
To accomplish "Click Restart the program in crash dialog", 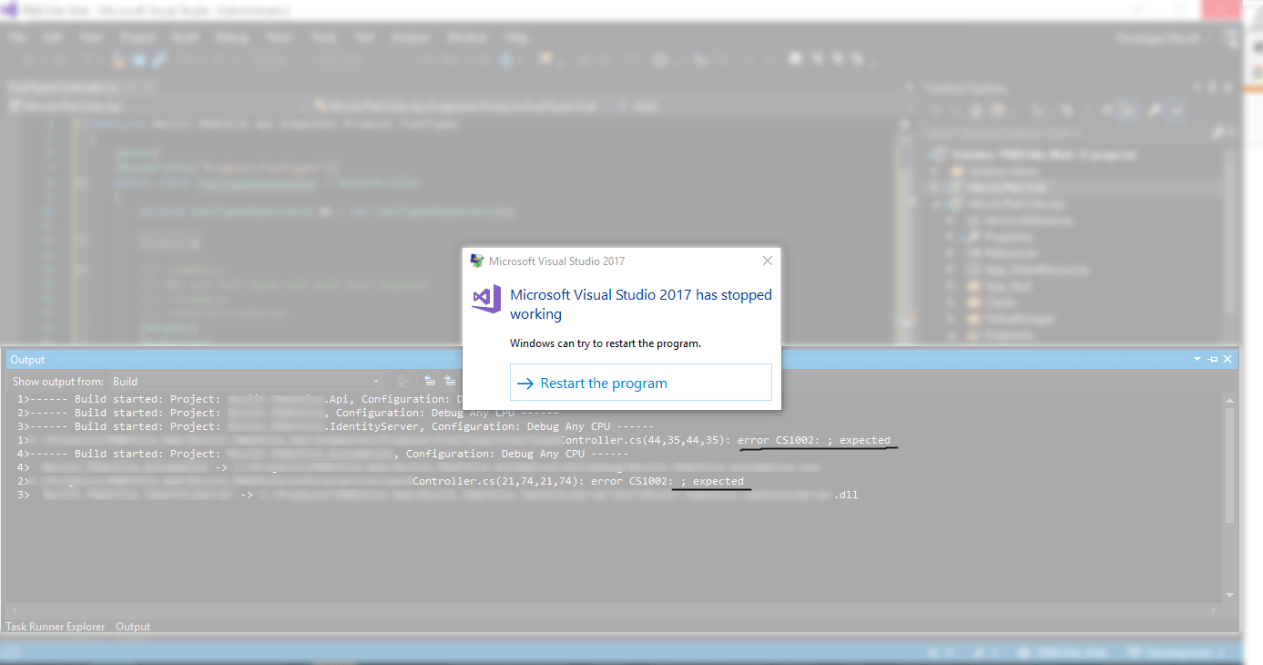I will tap(640, 383).
